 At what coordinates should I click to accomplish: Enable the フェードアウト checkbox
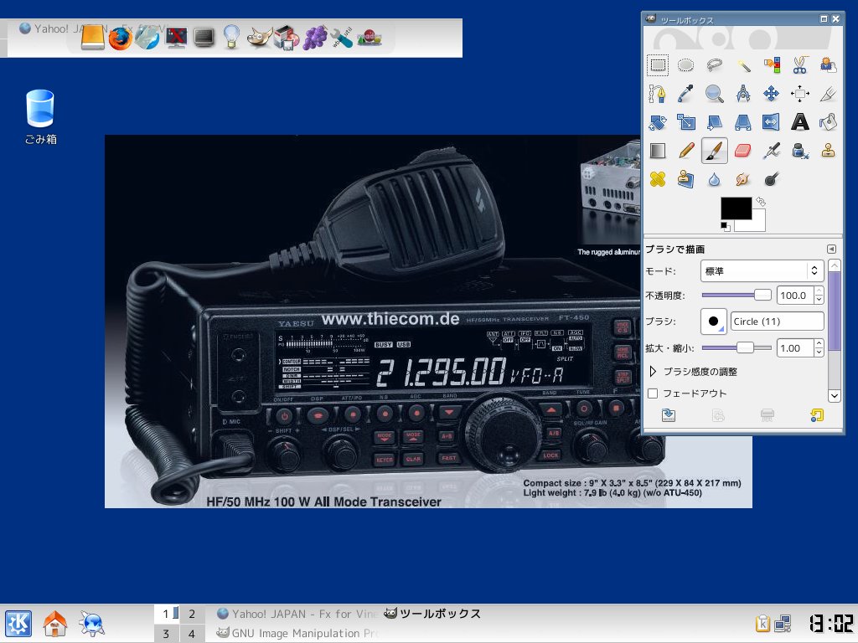coord(653,393)
